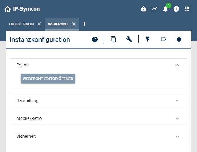Viewport: 197px width, 152px height.
Task: Open the notifications bell
Action: click(165, 9)
